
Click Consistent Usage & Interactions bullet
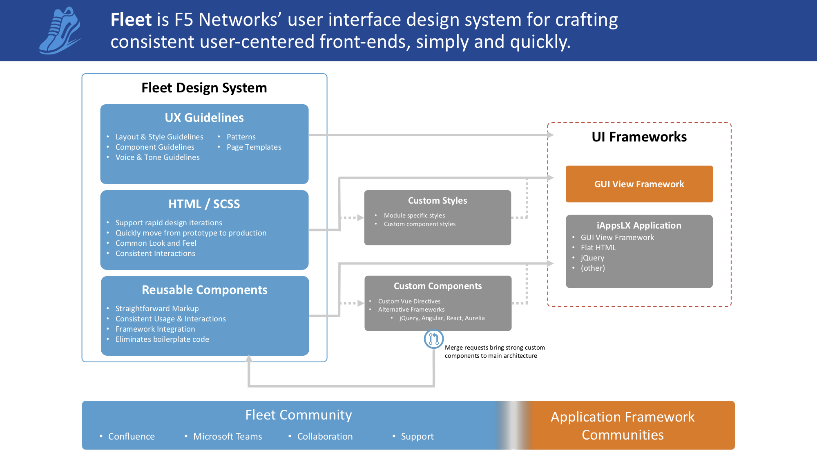pyautogui.click(x=170, y=319)
